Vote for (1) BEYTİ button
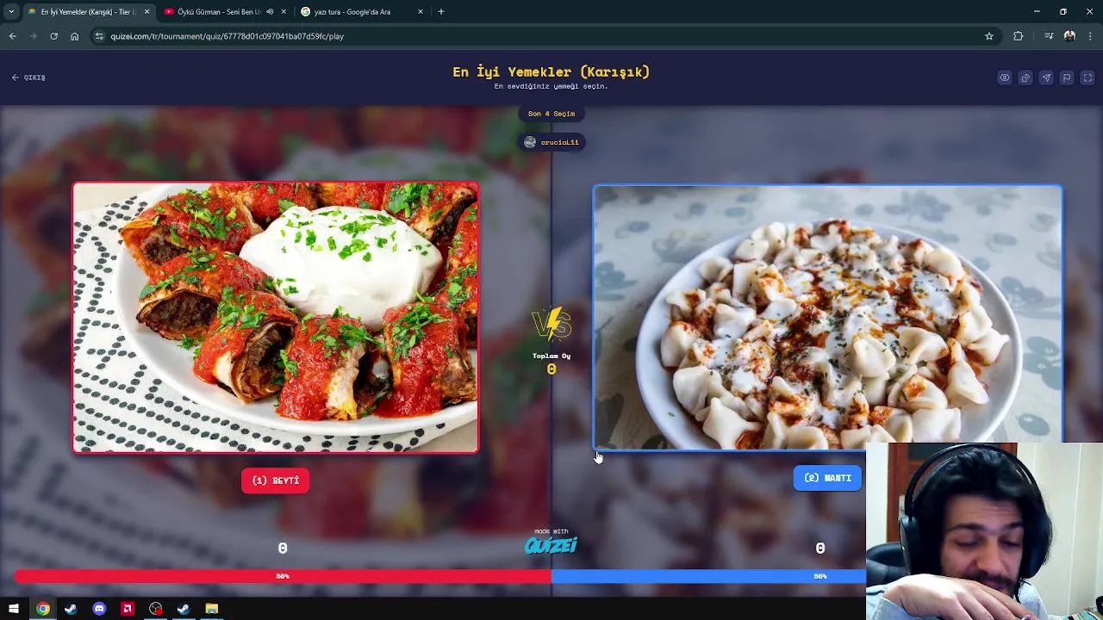The image size is (1103, 620). click(x=276, y=480)
